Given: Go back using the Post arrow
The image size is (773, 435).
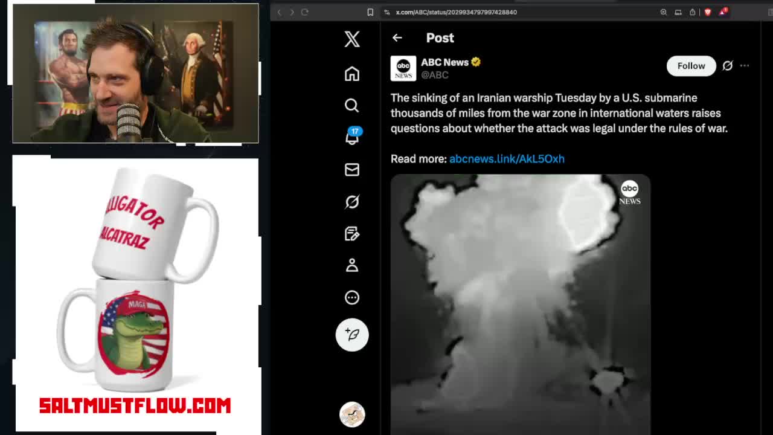Looking at the screenshot, I should click(397, 37).
